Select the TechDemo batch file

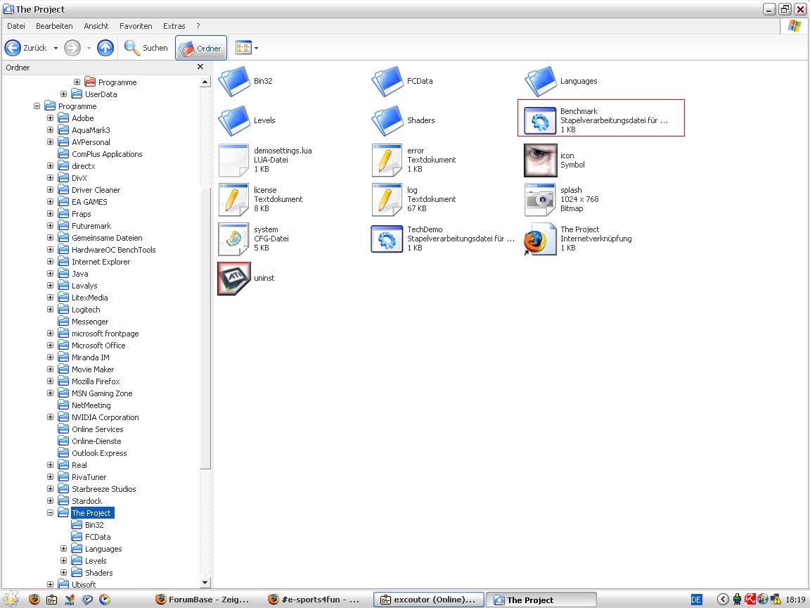pyautogui.click(x=387, y=239)
